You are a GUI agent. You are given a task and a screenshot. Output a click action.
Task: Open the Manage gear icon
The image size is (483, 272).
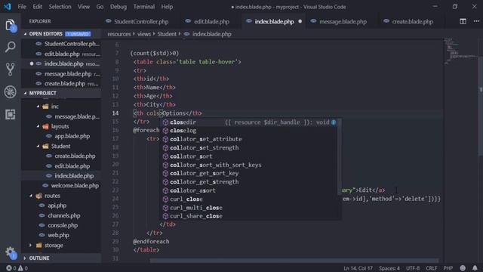point(10,252)
